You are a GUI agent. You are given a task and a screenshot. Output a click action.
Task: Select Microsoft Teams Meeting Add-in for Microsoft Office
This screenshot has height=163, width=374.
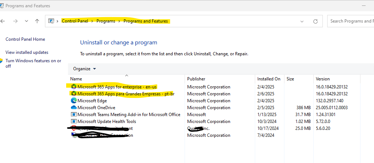[129, 114]
